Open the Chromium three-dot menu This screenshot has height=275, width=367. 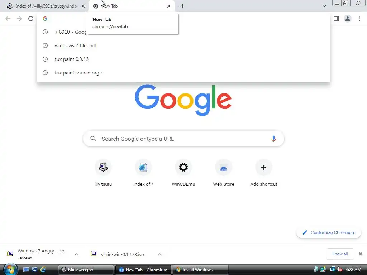tap(359, 19)
